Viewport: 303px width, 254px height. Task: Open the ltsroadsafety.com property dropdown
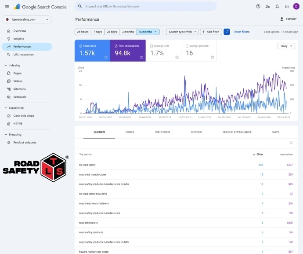coord(27,19)
